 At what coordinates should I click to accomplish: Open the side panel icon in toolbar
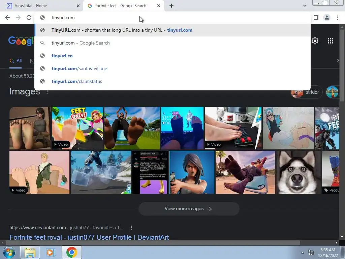point(316,18)
